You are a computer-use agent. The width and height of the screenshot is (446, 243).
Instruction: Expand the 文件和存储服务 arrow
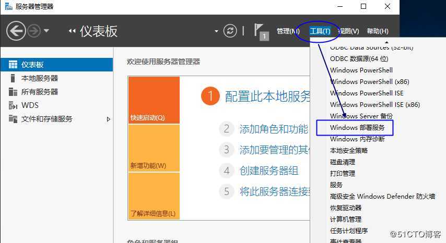coord(109,119)
